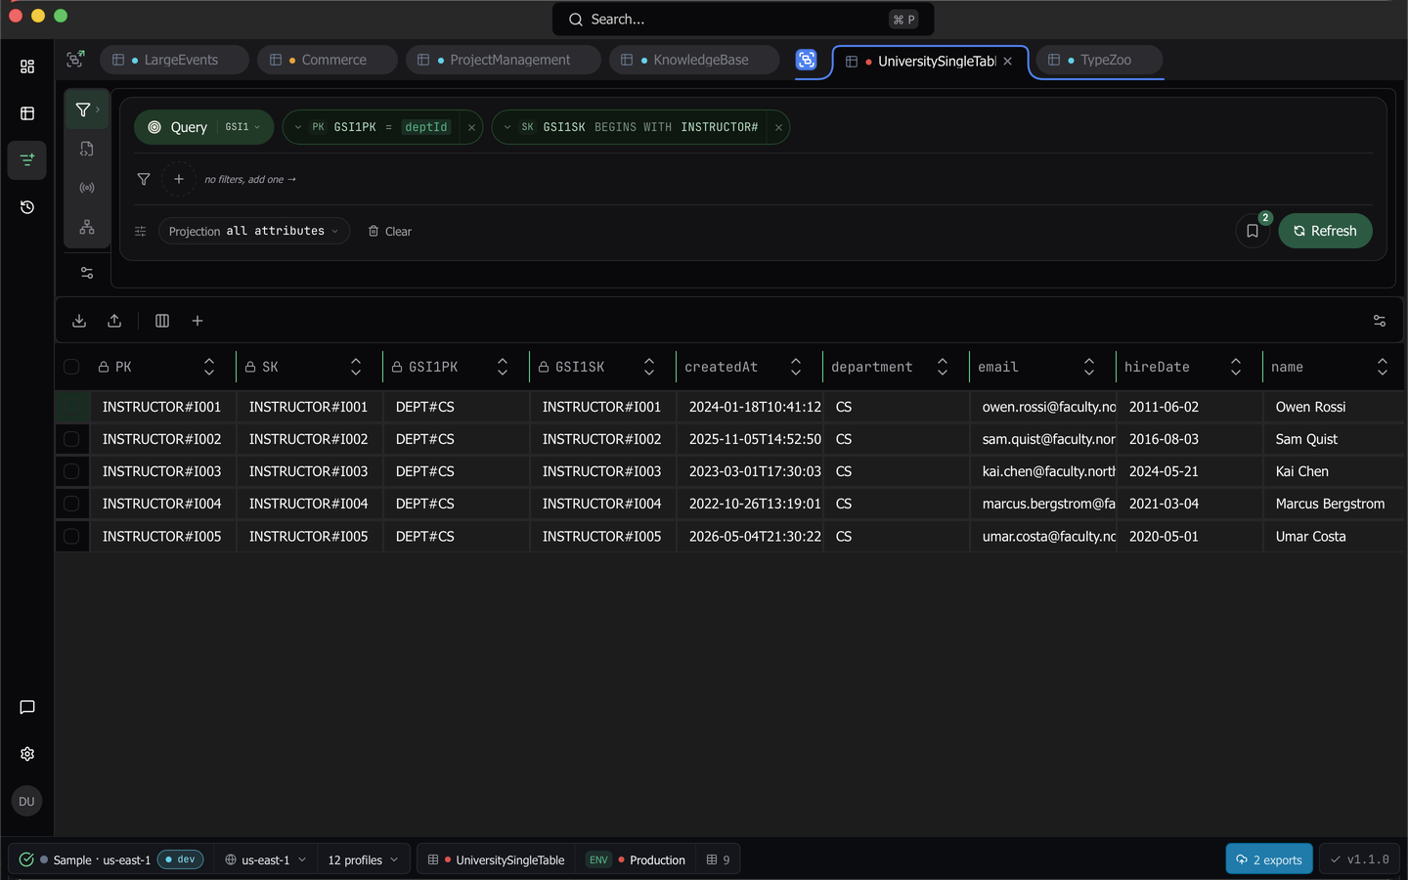1408x880 pixels.
Task: Open the 12 profiles dropdown
Action: [x=364, y=859]
